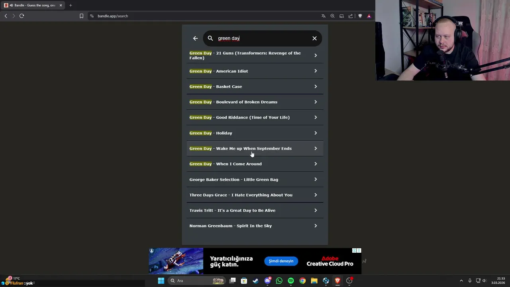Close the Bandle browser tab
The width and height of the screenshot is (510, 287).
[61, 5]
